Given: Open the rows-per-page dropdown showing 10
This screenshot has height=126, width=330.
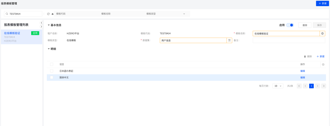Looking at the screenshot, I should point(278,86).
